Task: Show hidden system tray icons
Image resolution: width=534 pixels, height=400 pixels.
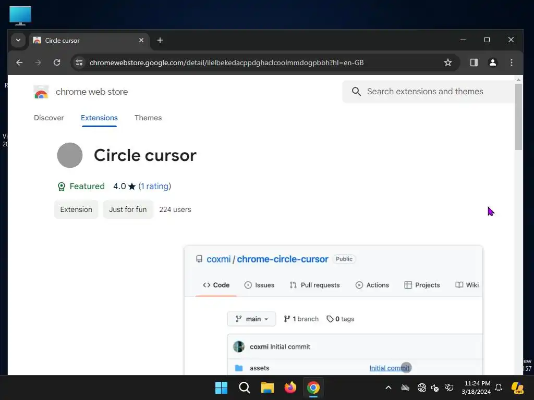Action: click(x=388, y=387)
